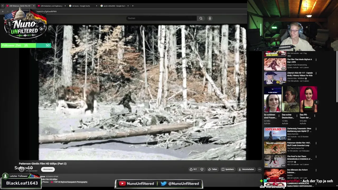Click the Abonnieren subscribe button
338x190 pixels.
click(48, 169)
